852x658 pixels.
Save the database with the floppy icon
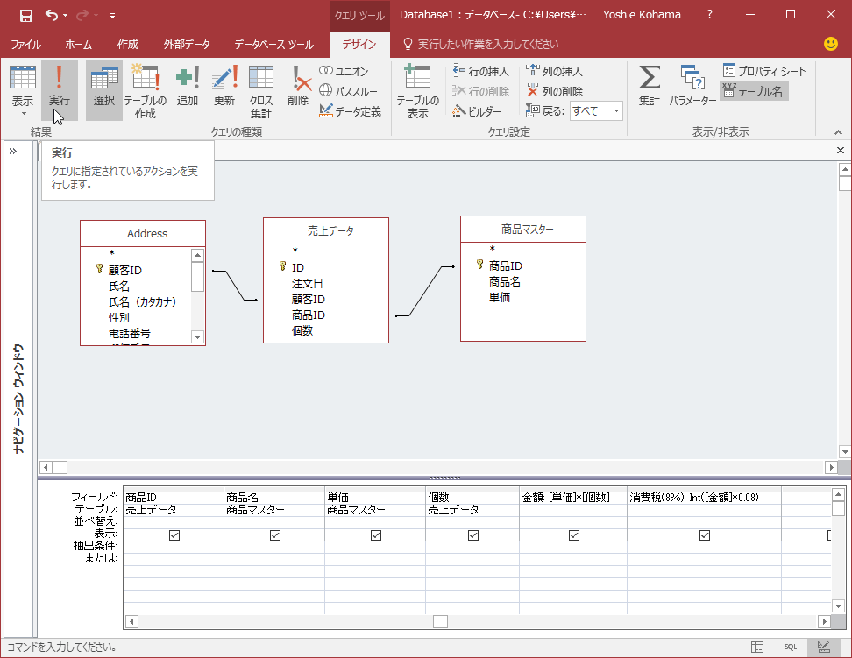point(25,15)
